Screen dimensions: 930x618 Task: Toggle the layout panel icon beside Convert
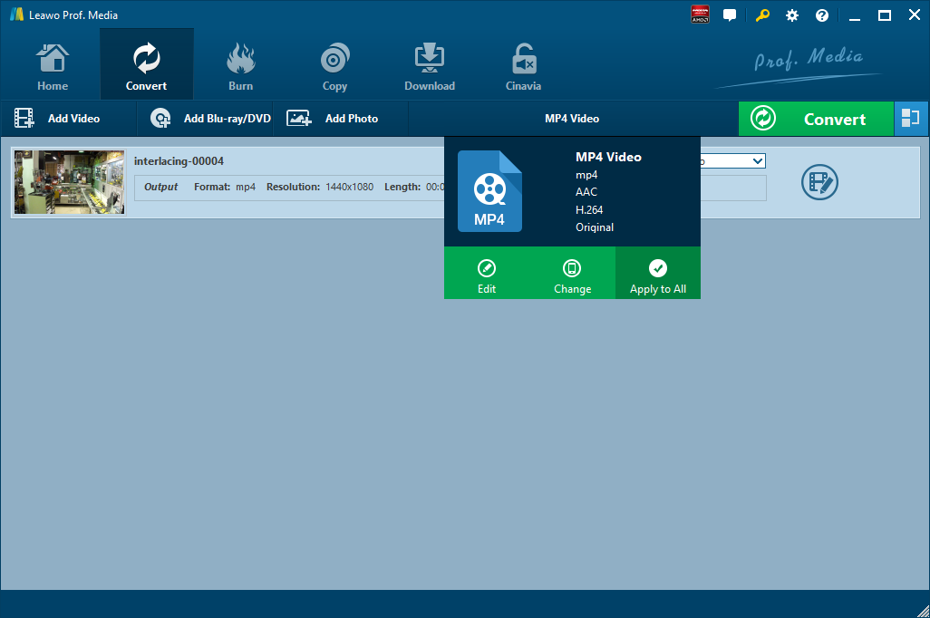tap(911, 119)
